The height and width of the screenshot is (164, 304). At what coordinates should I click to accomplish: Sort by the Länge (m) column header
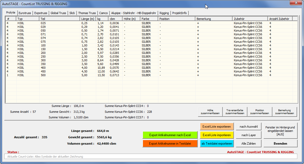pos(88,19)
